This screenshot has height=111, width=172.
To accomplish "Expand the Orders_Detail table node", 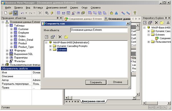I will (11, 40).
